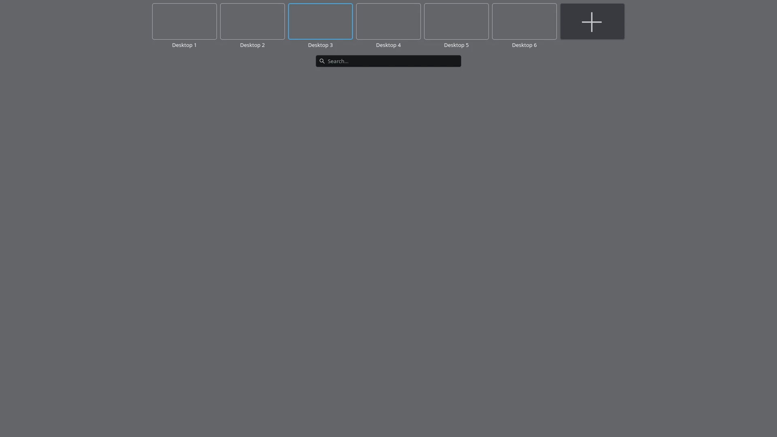Click the "Desktop 2" name label
The width and height of the screenshot is (777, 437).
252,45
